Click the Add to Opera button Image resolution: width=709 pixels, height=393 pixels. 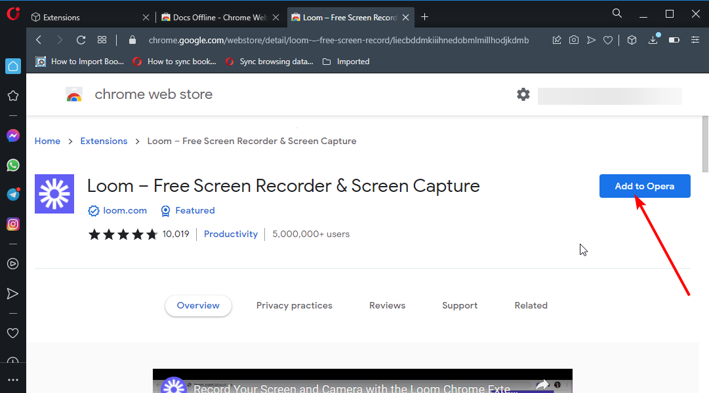(x=644, y=186)
